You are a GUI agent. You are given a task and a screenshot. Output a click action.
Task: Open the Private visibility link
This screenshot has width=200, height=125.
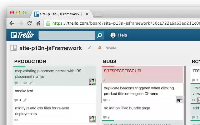[110, 48]
